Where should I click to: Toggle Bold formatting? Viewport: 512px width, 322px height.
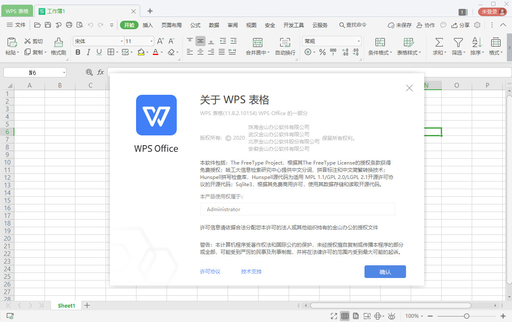pyautogui.click(x=78, y=52)
